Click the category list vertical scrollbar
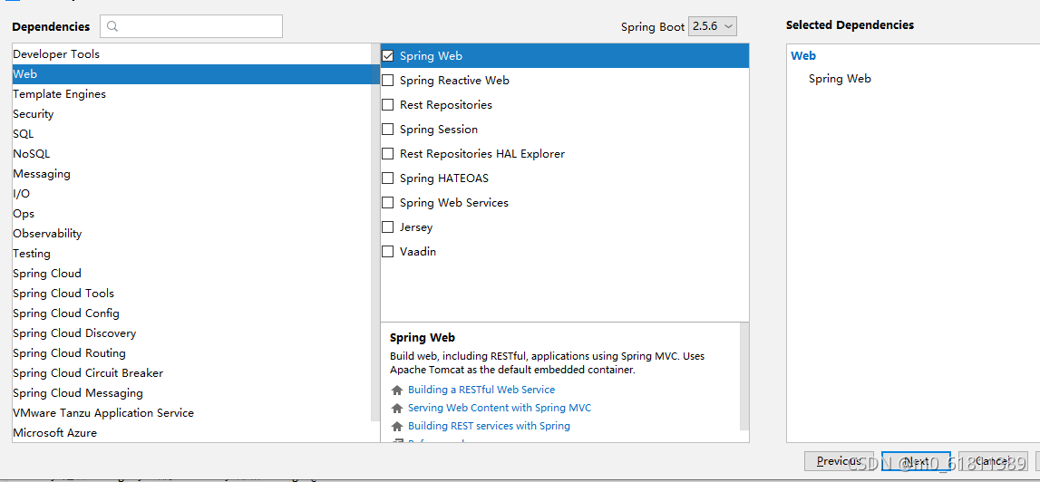 coord(376,232)
